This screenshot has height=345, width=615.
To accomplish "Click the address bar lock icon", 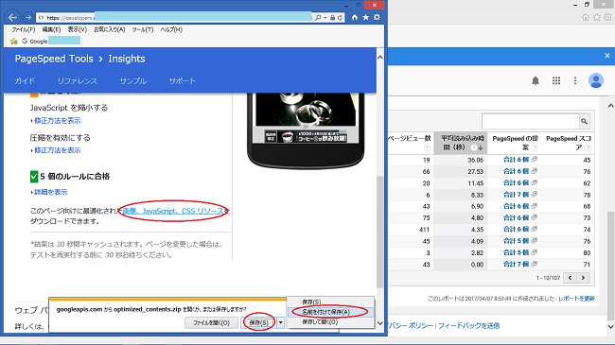I will point(333,18).
